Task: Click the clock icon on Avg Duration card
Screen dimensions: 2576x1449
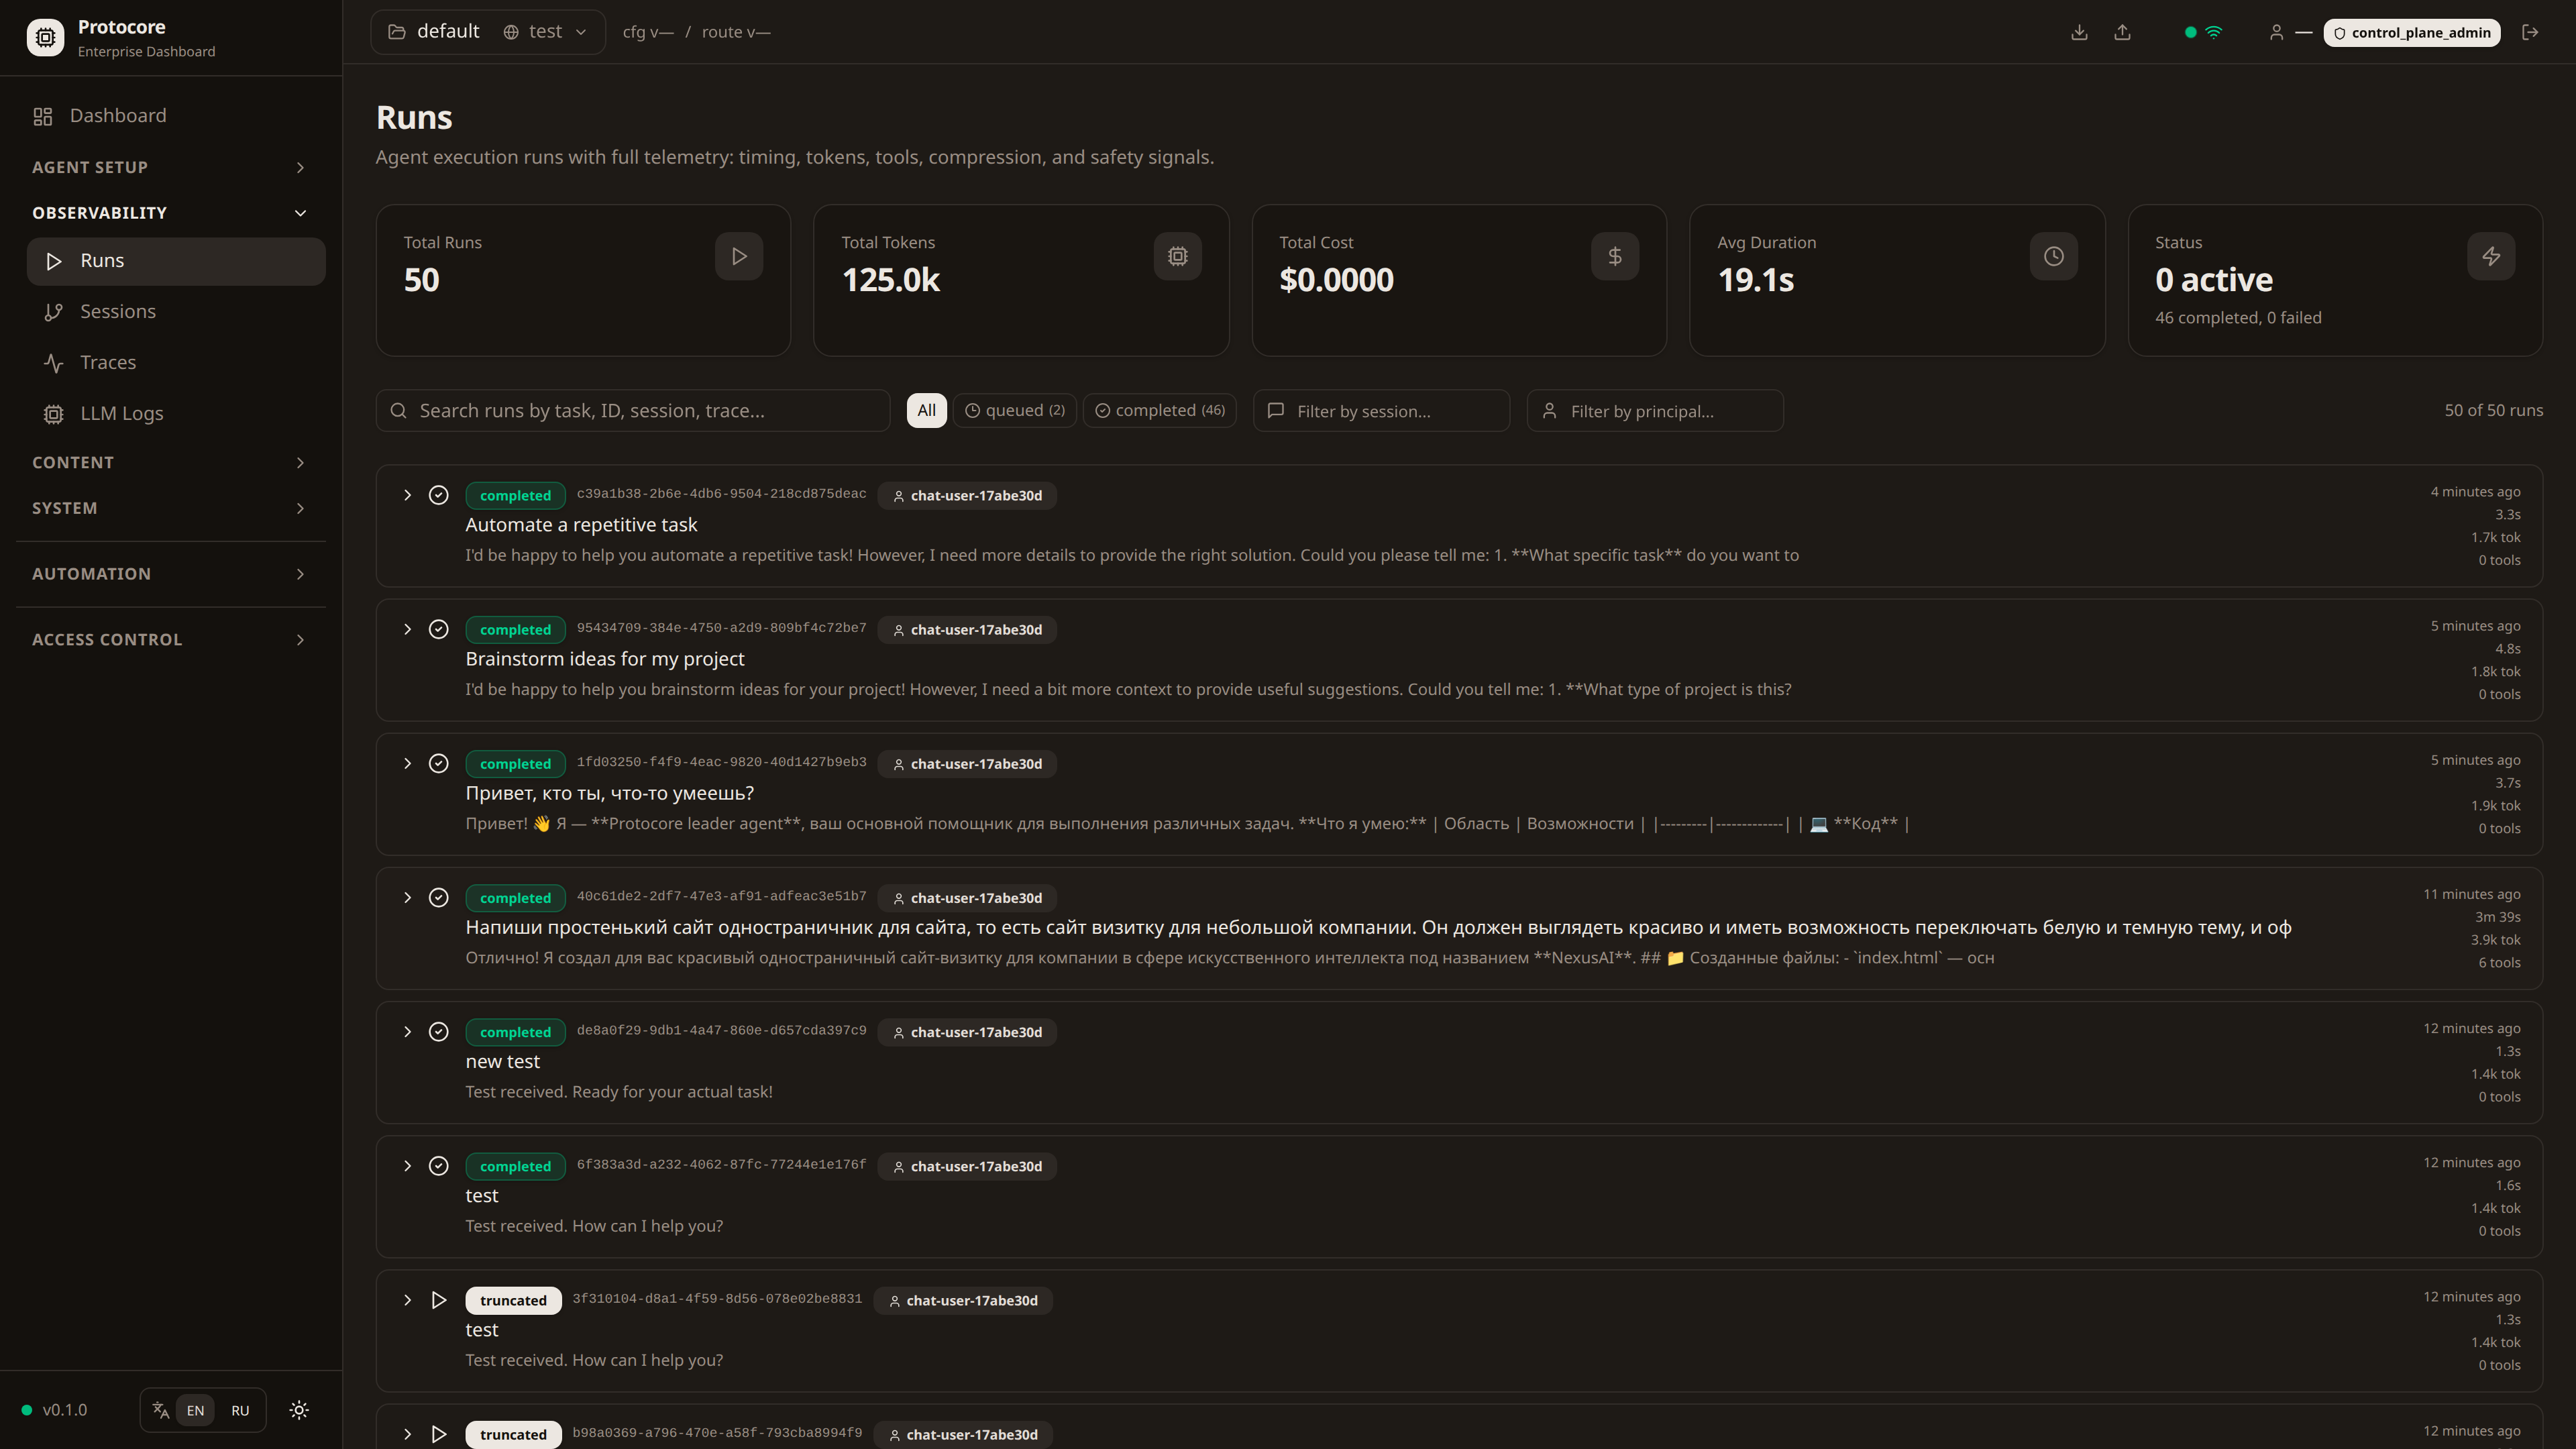Action: [2053, 256]
